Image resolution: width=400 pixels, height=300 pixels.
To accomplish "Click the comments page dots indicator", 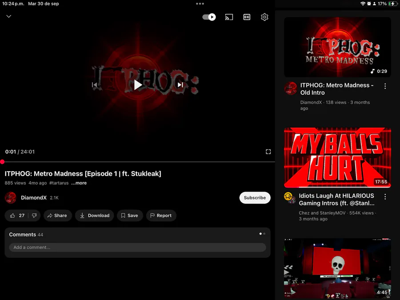I will (262, 234).
